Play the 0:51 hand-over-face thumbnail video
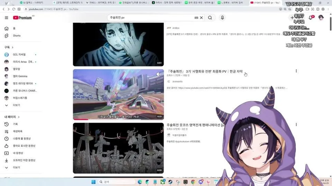The width and height of the screenshot is (332, 186). coord(118,44)
